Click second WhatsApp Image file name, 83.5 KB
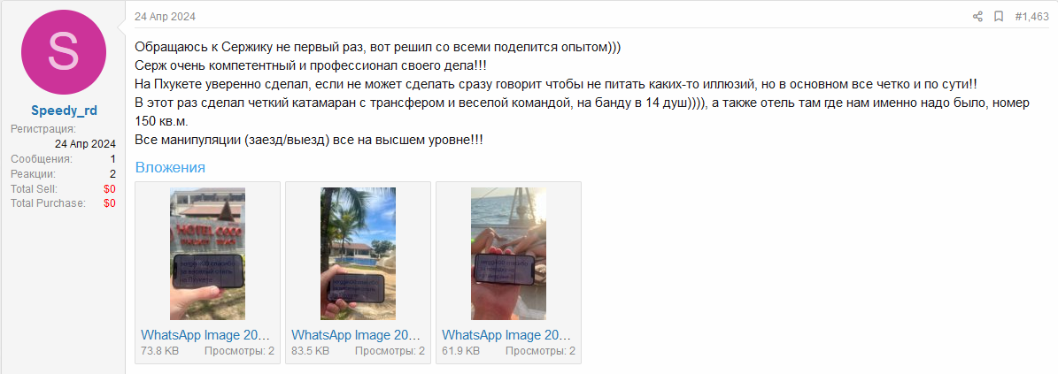This screenshot has height=374, width=1058. pyautogui.click(x=356, y=335)
